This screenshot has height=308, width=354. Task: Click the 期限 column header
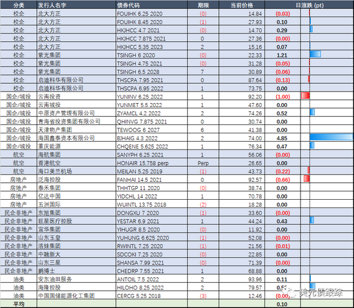[203, 5]
